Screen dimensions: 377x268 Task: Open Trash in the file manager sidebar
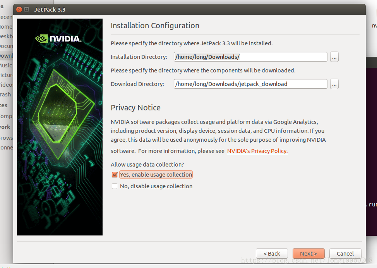point(5,94)
